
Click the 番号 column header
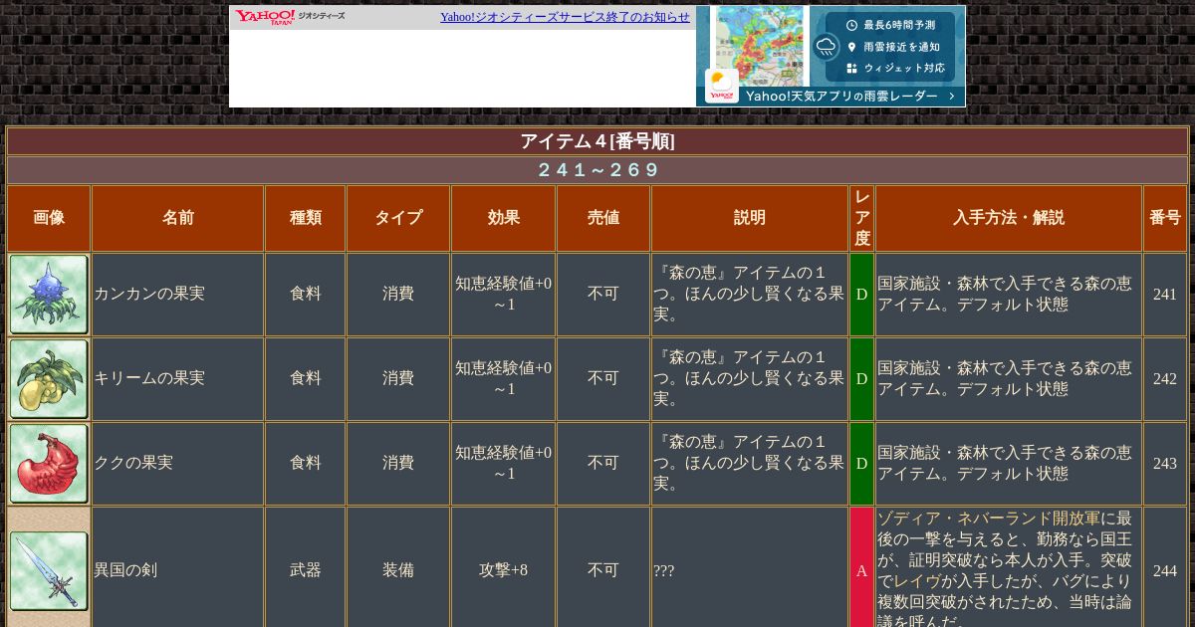tap(1165, 218)
